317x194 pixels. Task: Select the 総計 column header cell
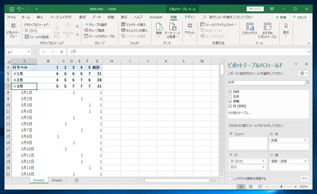click(97, 67)
